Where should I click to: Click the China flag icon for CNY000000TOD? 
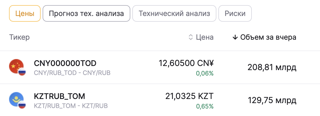(x=16, y=66)
